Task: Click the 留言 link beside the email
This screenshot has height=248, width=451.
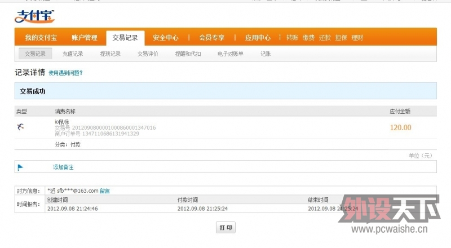Action: [x=104, y=191]
